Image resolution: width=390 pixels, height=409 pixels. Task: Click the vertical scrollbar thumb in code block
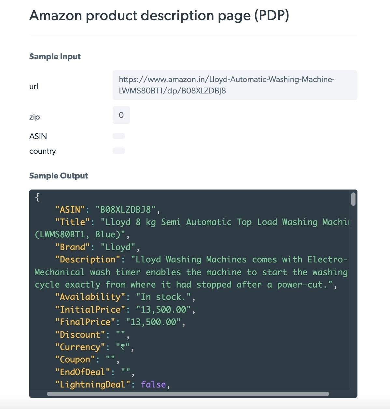pyautogui.click(x=353, y=199)
